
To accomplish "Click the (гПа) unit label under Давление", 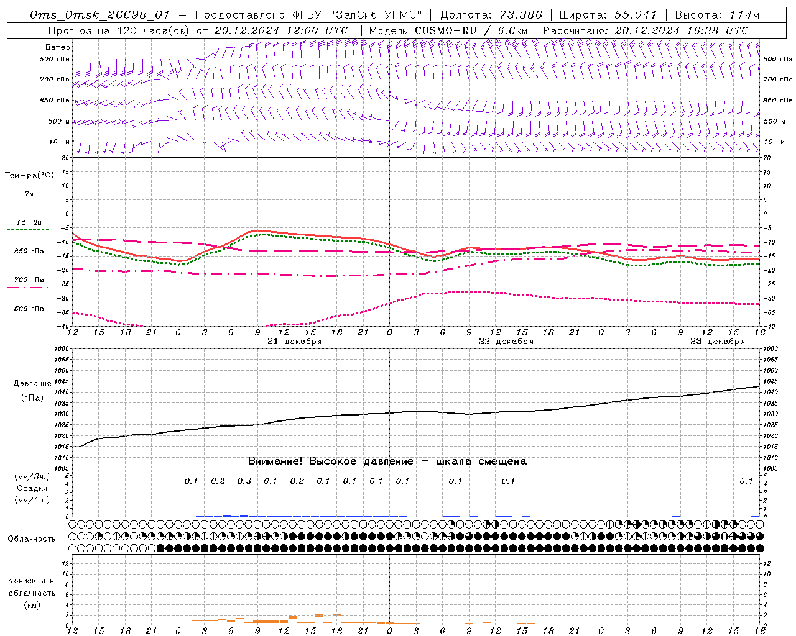I will [32, 398].
